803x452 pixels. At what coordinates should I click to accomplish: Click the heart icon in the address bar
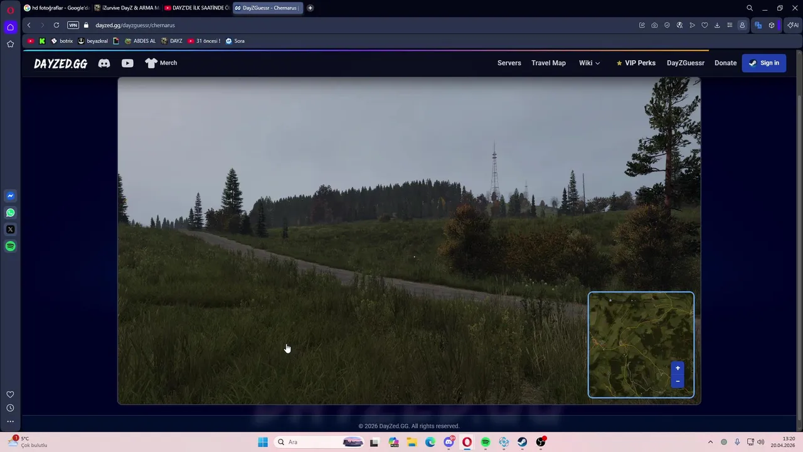(x=705, y=25)
